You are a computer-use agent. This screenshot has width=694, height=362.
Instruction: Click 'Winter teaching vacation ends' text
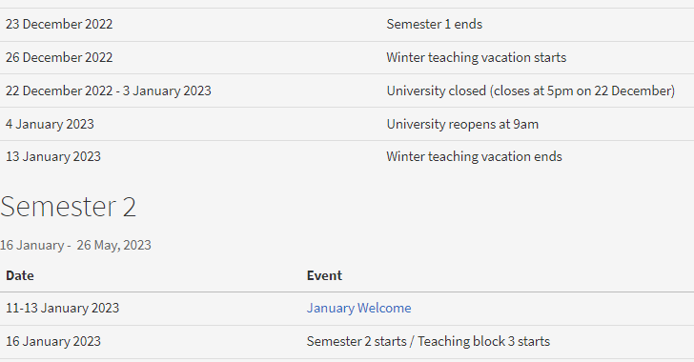[474, 156]
